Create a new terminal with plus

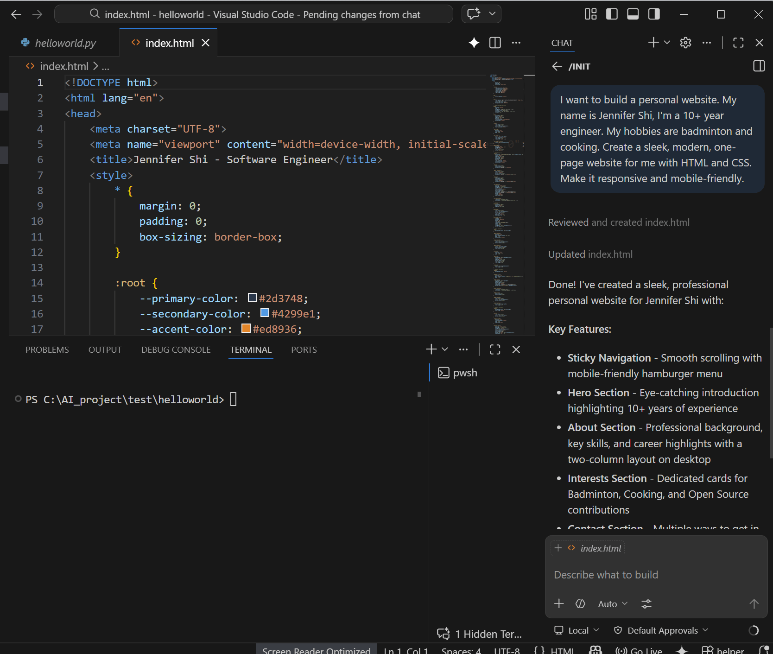point(431,349)
